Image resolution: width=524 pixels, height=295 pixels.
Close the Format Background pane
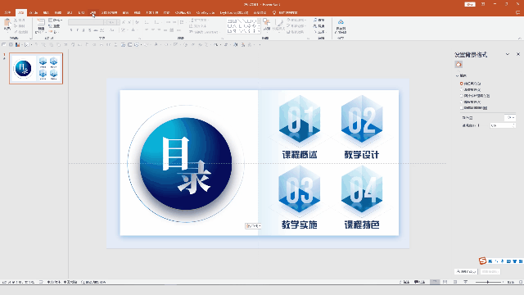coord(518,54)
